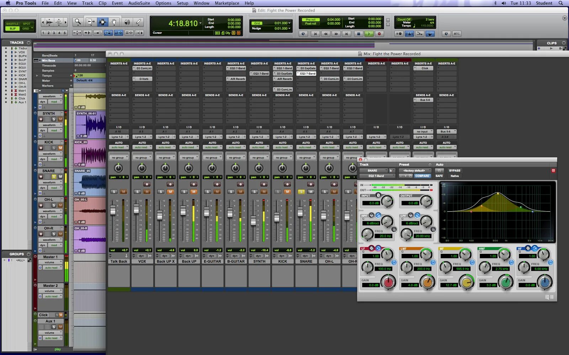Select the Pencil tool
Viewport: 569px width, 355px height.
tap(139, 21)
